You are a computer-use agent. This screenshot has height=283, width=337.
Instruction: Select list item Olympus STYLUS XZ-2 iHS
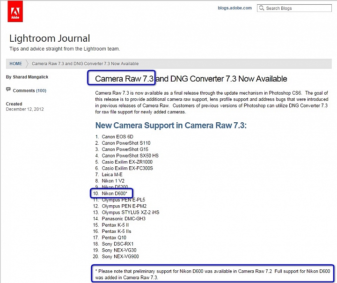(131, 212)
